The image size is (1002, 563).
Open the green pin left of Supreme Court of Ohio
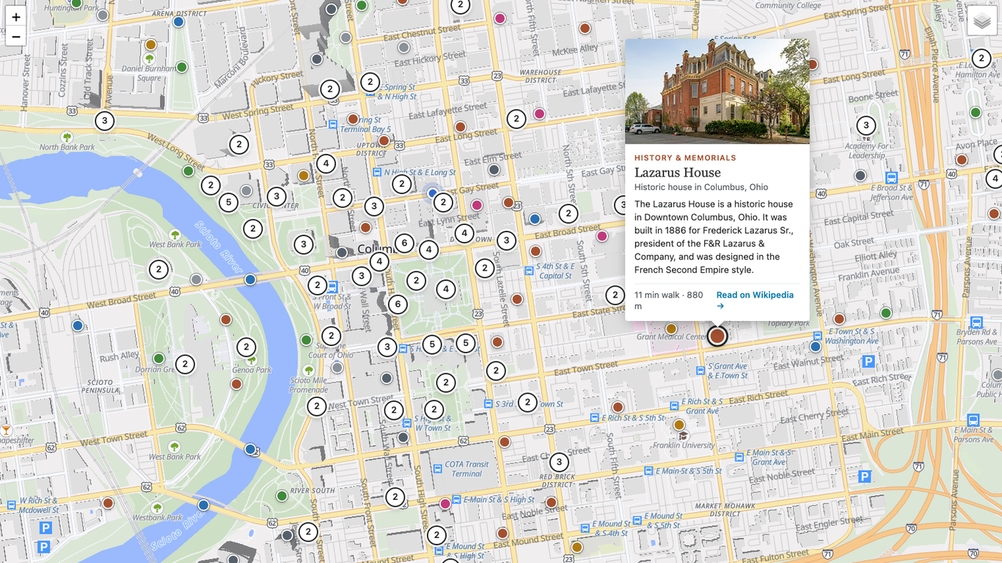click(x=307, y=340)
